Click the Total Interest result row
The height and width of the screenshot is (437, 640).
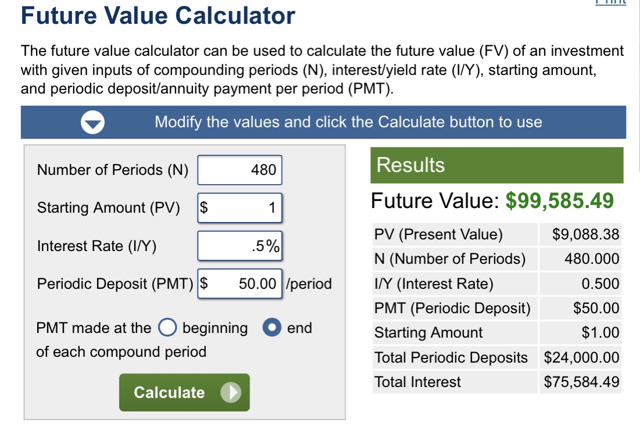(x=496, y=382)
